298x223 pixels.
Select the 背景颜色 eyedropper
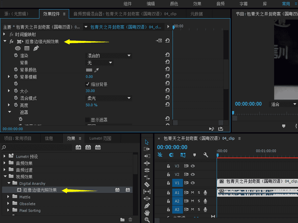[97, 70]
